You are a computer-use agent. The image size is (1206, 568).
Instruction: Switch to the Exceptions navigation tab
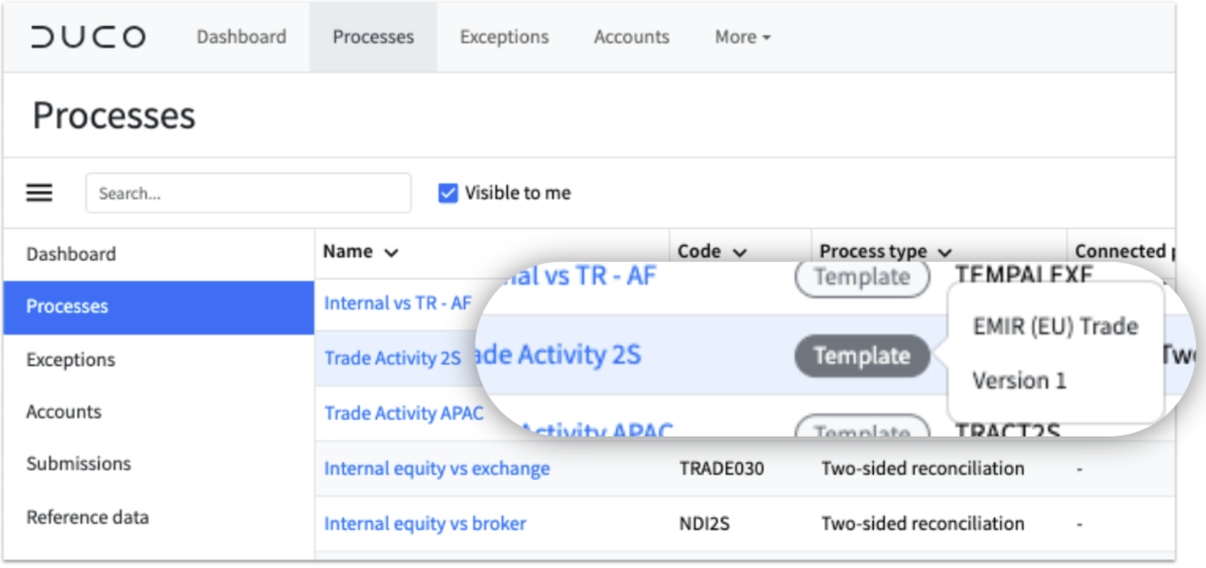[503, 36]
